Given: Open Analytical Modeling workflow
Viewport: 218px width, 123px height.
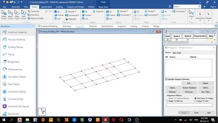Looking at the screenshot, I should coord(18,32).
